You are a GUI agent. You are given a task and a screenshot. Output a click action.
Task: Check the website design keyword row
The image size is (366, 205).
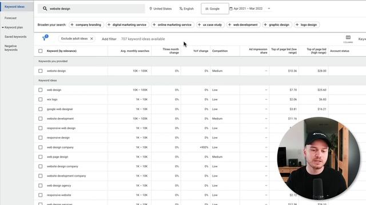[41, 71]
